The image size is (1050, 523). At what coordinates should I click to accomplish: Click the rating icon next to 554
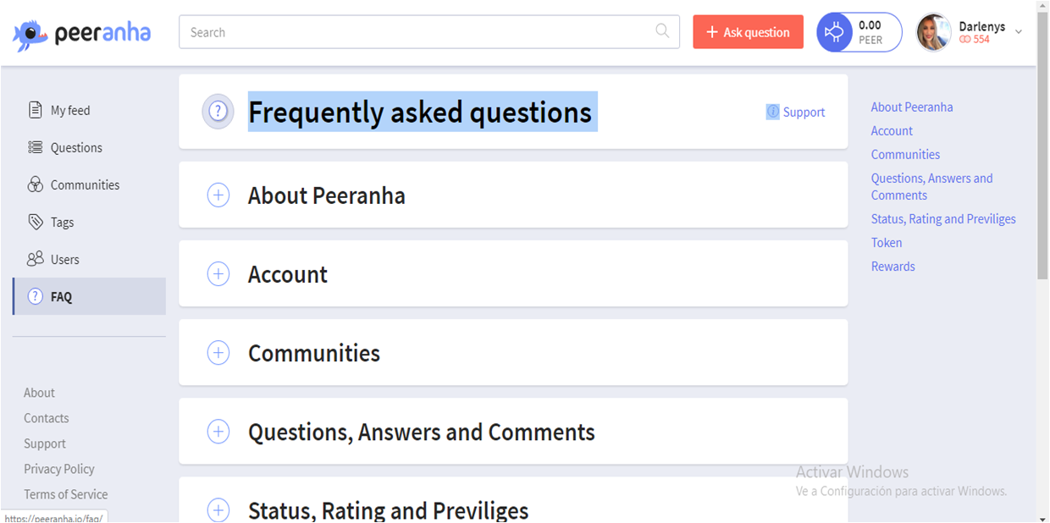tap(965, 40)
